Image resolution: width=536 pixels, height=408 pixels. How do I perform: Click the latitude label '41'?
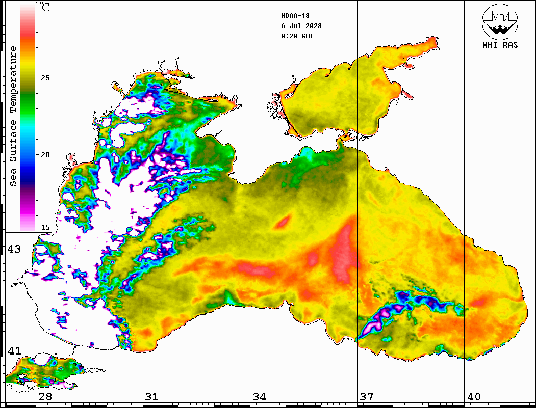pyautogui.click(x=14, y=351)
